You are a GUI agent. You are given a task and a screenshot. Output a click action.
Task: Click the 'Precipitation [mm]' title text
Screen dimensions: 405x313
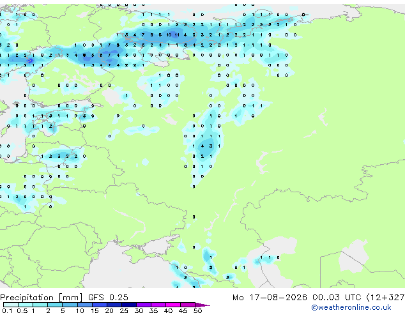point(41,298)
